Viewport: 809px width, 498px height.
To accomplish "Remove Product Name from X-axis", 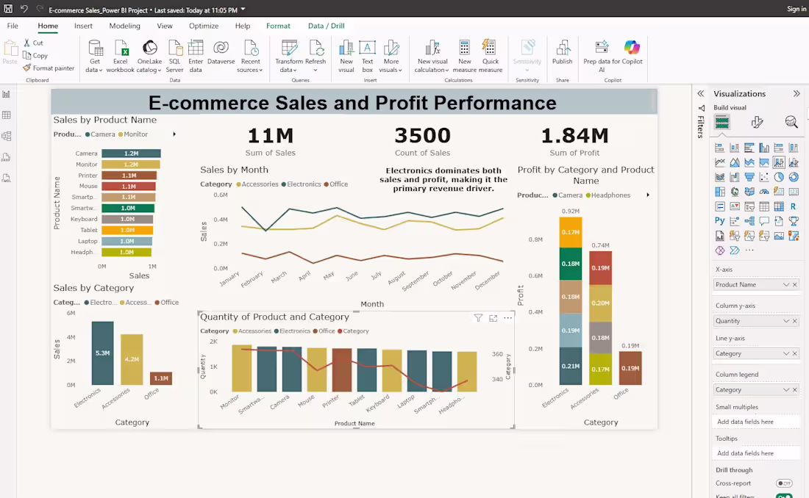I will point(795,284).
